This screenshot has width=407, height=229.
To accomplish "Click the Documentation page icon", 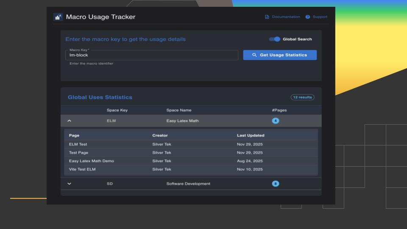I will pos(267,17).
